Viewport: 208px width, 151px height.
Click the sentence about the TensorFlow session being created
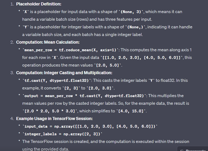tap(106, 142)
